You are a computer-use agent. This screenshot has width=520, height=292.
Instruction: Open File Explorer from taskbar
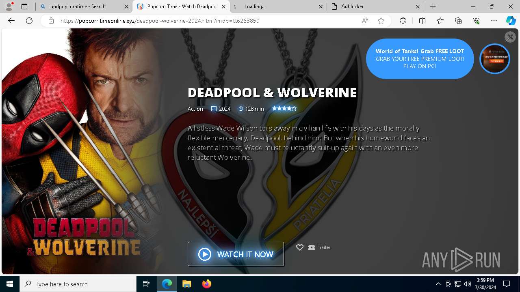click(186, 284)
